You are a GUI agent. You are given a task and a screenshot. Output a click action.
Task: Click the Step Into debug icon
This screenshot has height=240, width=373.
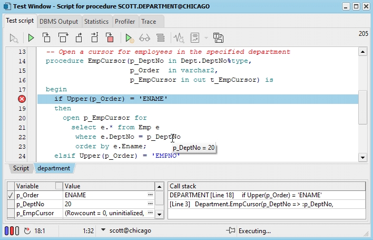coord(46,37)
